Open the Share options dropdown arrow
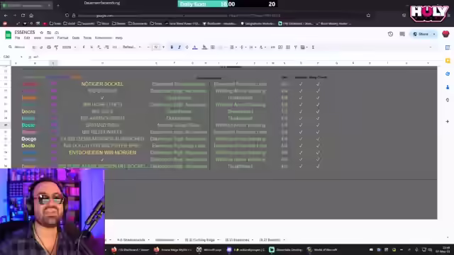 click(434, 34)
